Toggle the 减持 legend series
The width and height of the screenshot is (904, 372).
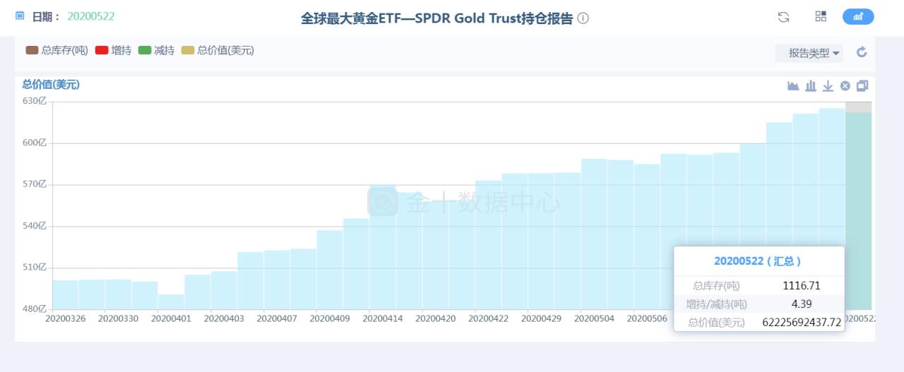(156, 50)
